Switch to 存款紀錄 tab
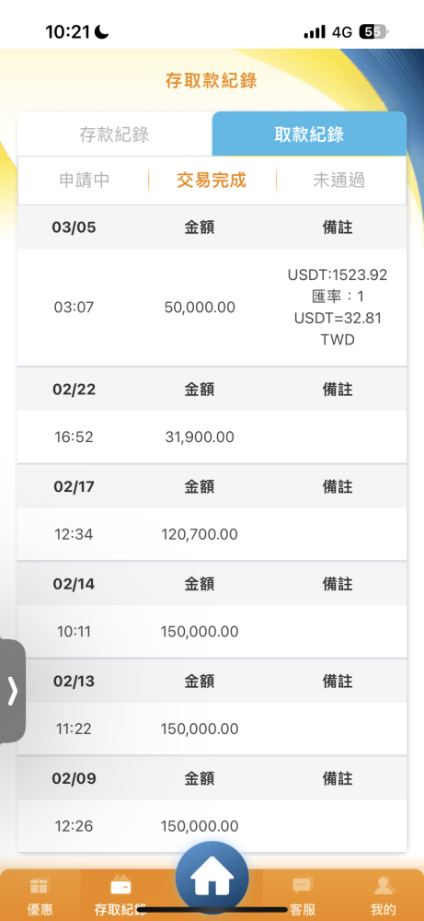The image size is (424, 921). click(114, 134)
